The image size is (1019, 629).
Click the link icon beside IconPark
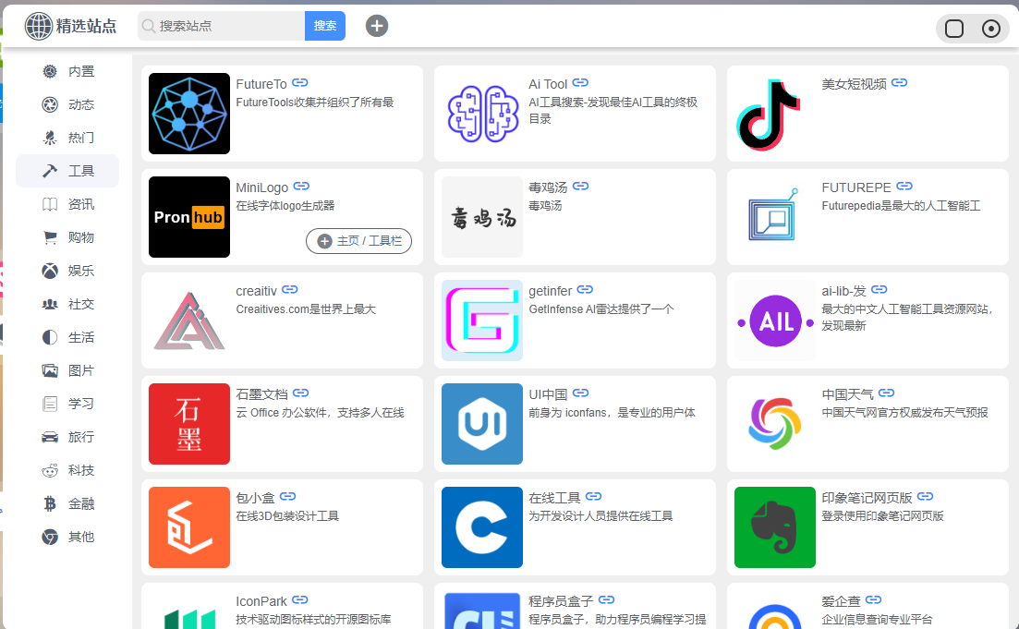299,599
